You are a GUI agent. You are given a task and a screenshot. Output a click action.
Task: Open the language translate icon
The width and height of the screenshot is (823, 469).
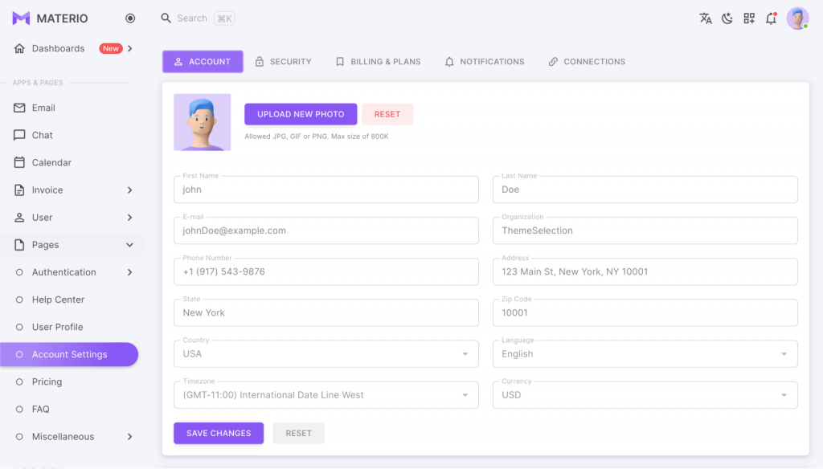coord(706,18)
